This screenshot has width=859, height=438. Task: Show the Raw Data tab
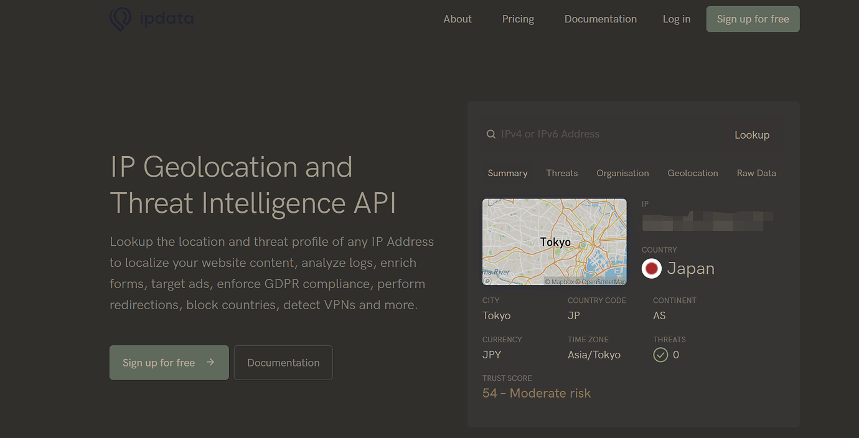756,174
